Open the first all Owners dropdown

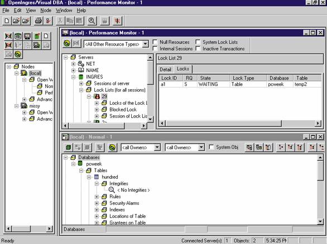[157, 148]
